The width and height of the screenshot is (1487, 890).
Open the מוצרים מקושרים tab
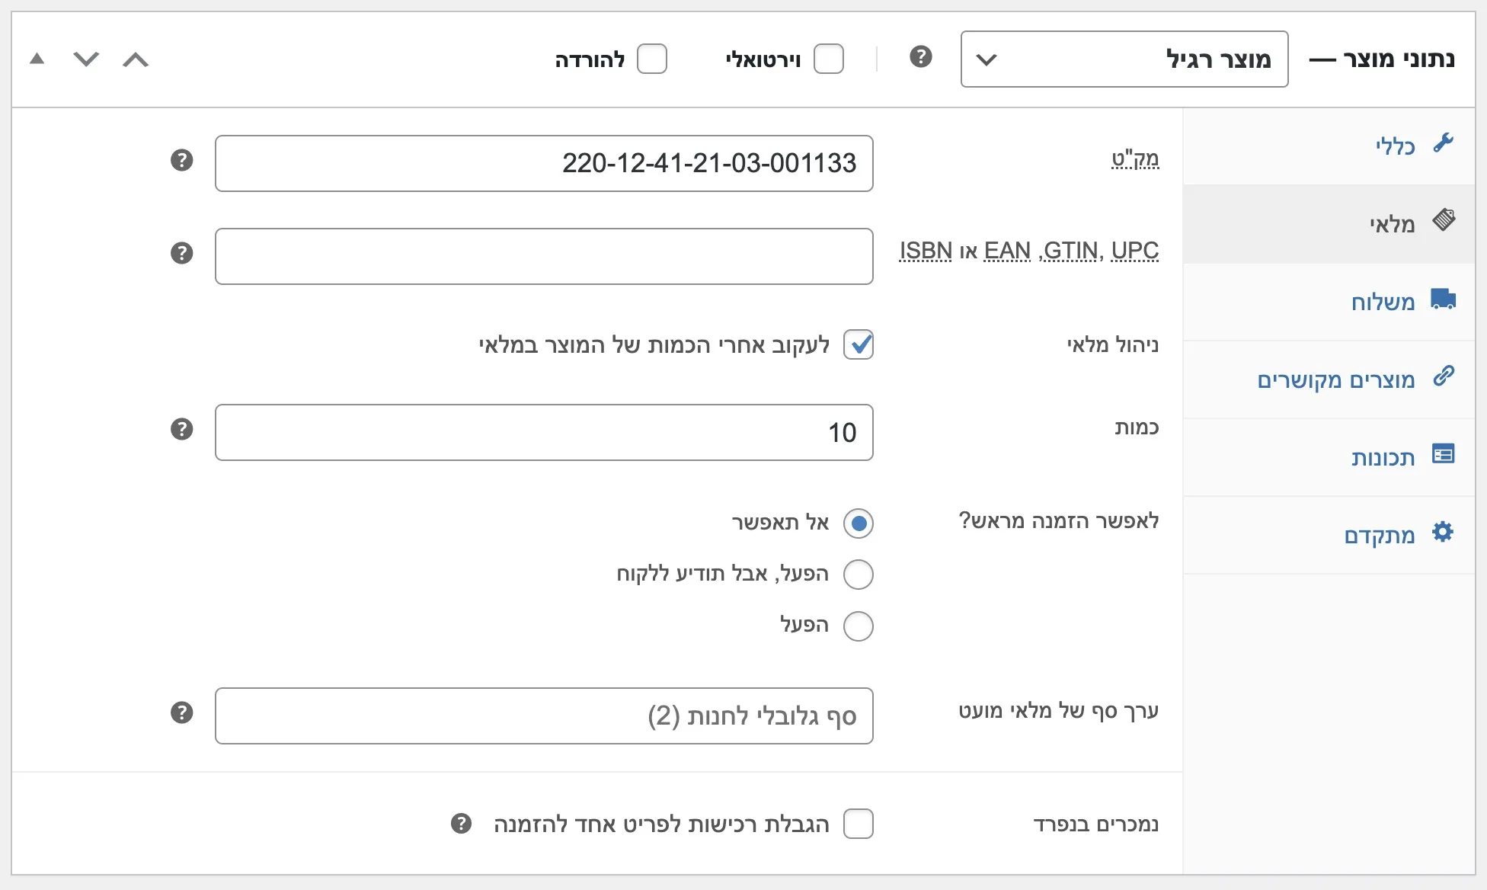pos(1329,379)
